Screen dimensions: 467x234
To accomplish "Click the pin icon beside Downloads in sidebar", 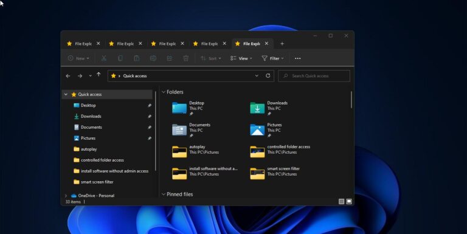I will coord(150,117).
